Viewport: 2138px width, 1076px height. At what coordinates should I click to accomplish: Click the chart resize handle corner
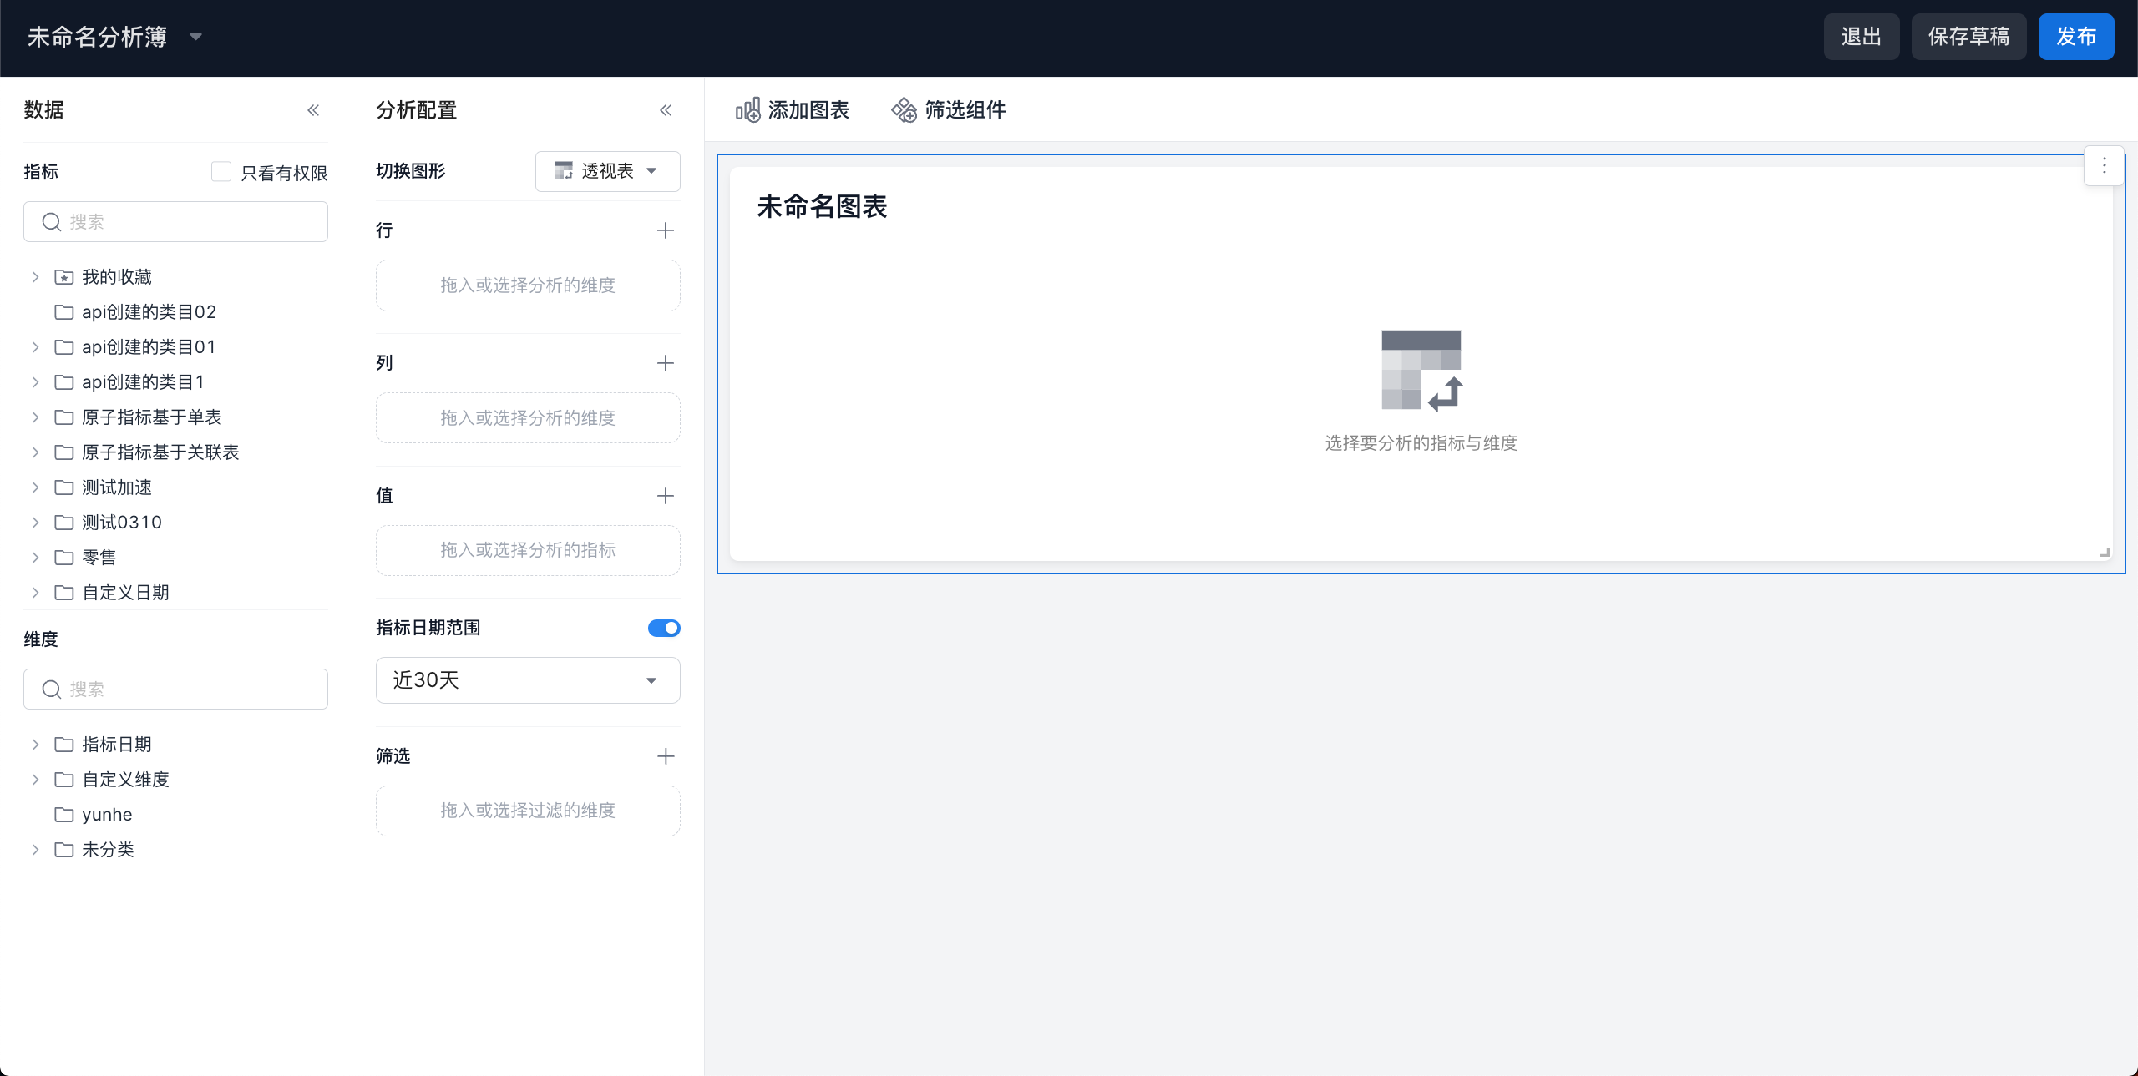[2105, 552]
